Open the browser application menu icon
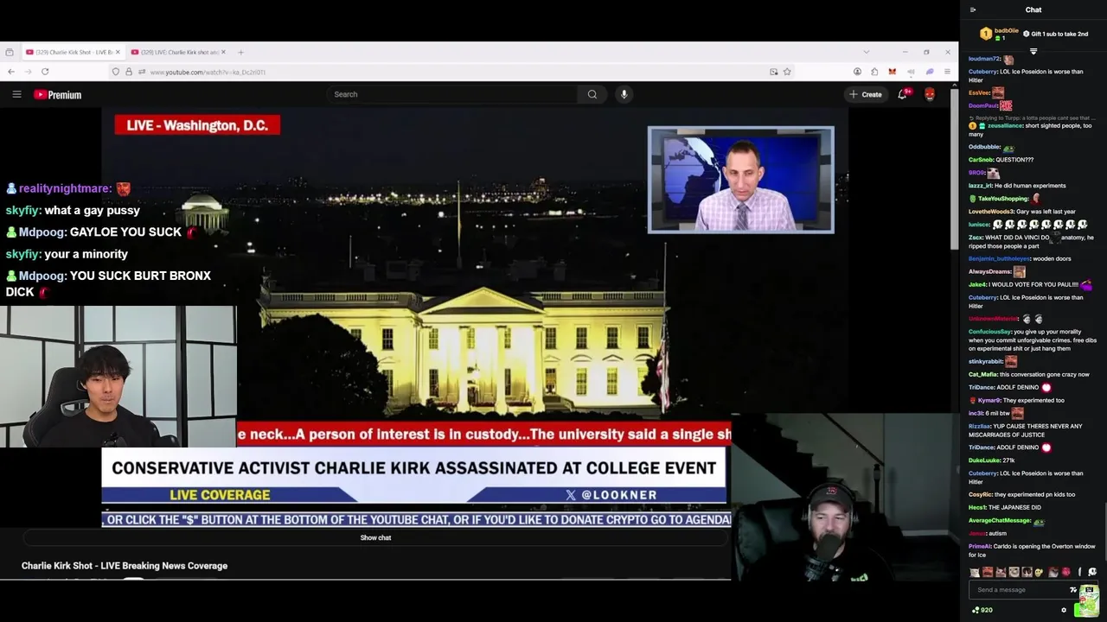 pyautogui.click(x=947, y=72)
